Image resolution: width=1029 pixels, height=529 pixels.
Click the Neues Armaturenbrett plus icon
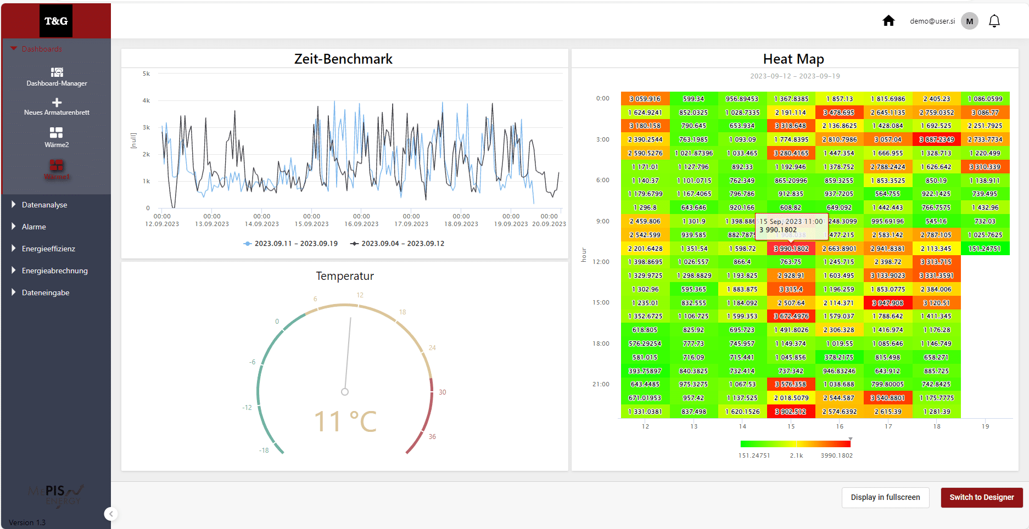click(x=57, y=103)
